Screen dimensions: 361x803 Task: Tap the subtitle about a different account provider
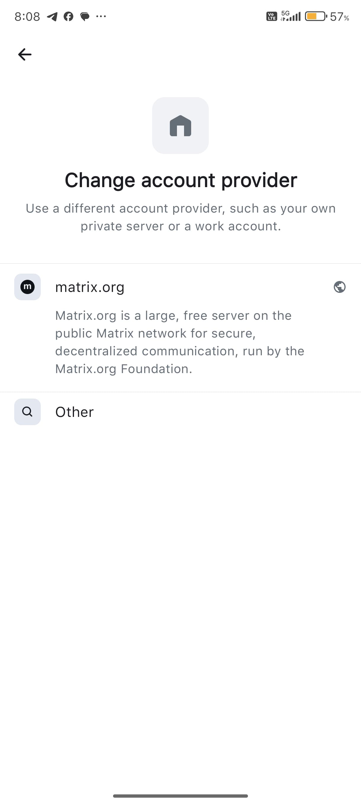coord(181,217)
